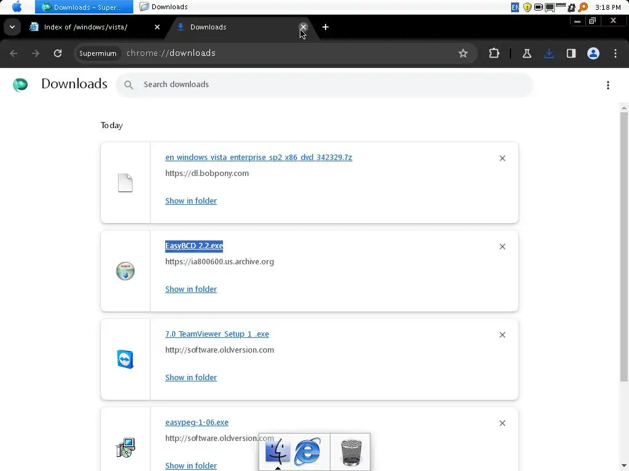Viewport: 629px width, 471px height.
Task: Click the EasyBCD installer icon
Action: point(125,270)
